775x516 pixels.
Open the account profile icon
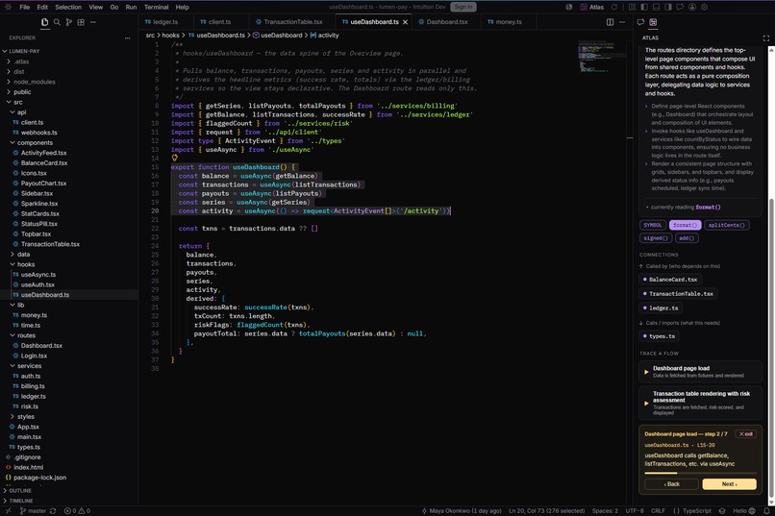coord(692,7)
